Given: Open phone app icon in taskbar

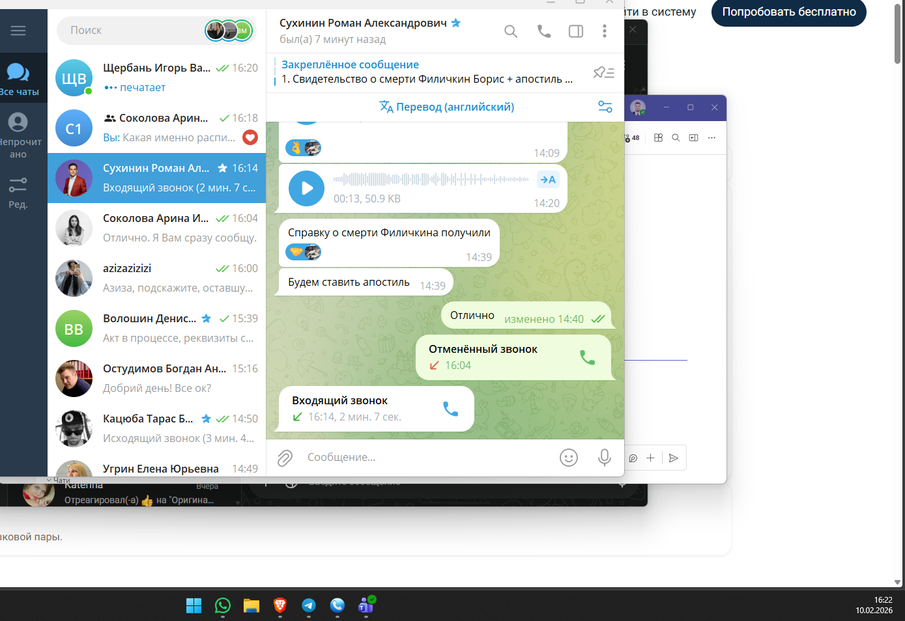Looking at the screenshot, I should [x=338, y=605].
